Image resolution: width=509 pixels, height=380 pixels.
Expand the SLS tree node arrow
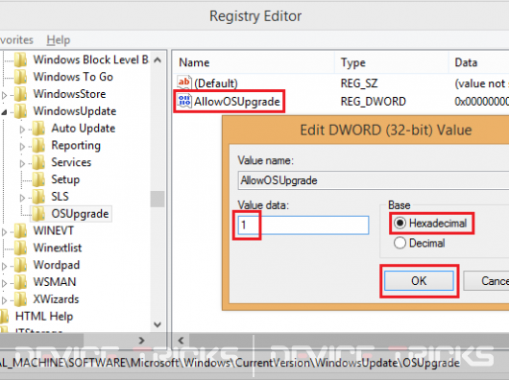point(22,198)
